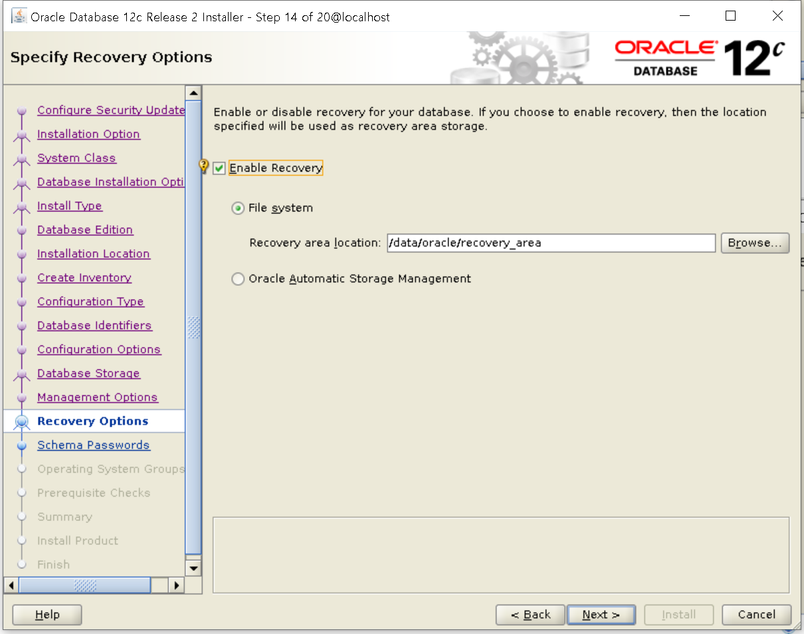Open the Install Type step

point(70,206)
